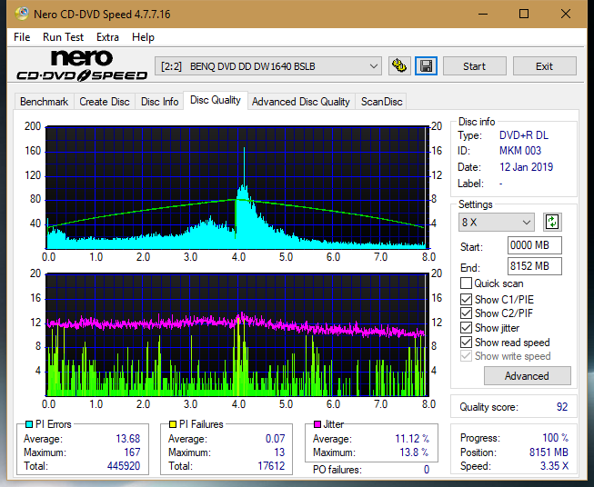
Task: Toggle the Quick scan checkbox
Action: [466, 283]
